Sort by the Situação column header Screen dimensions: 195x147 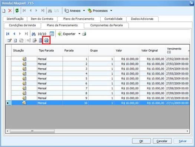pyautogui.click(x=24, y=50)
